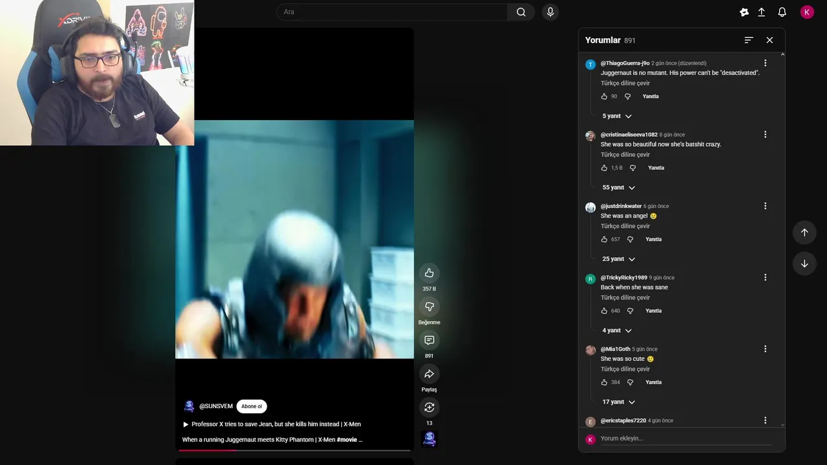Screen dimensions: 827x465
Task: Seek on the red video progress bar
Action: pos(295,450)
